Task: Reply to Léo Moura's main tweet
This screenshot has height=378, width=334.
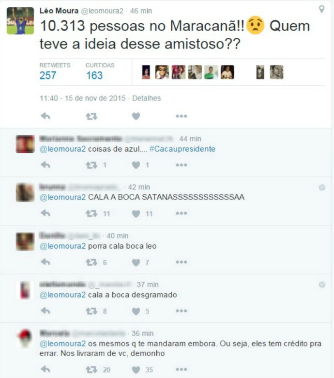Action: click(46, 116)
